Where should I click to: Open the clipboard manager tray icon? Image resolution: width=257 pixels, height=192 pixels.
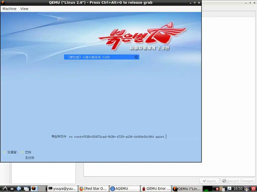click(x=222, y=189)
